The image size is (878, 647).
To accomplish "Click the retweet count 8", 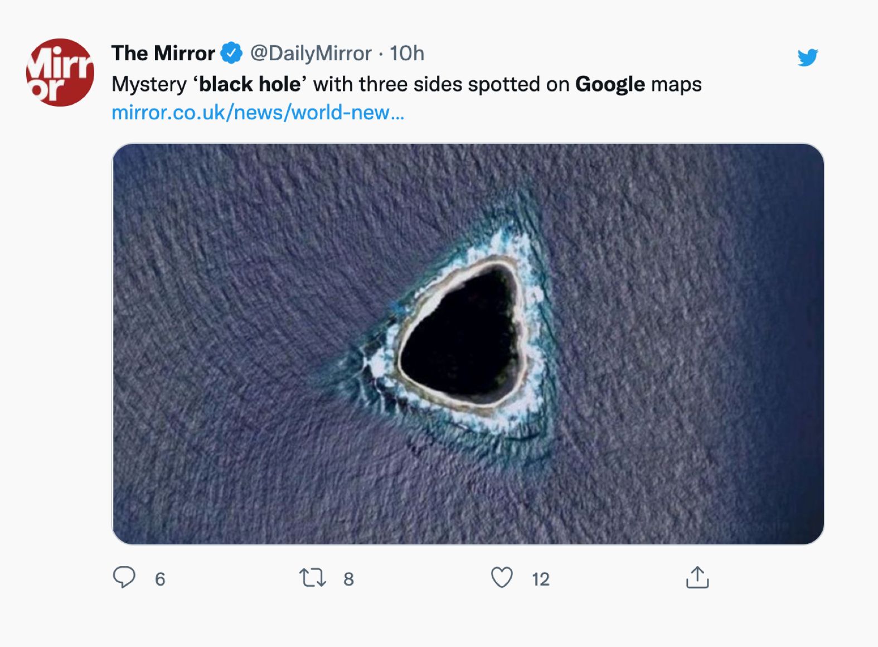I will (x=348, y=579).
